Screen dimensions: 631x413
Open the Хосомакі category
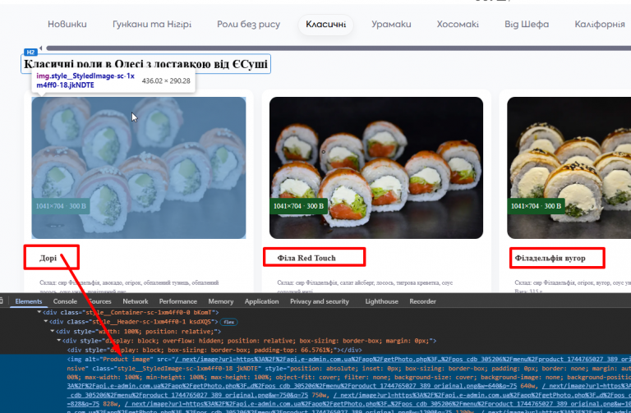click(x=458, y=24)
